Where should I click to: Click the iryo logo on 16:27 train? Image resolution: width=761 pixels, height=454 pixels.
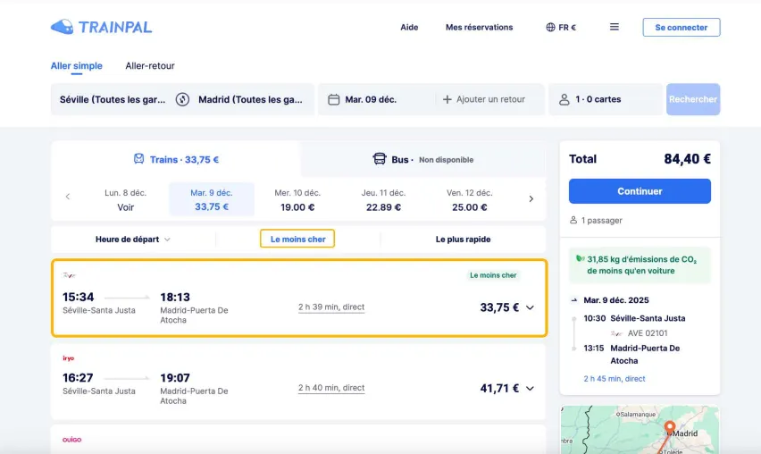(x=69, y=358)
